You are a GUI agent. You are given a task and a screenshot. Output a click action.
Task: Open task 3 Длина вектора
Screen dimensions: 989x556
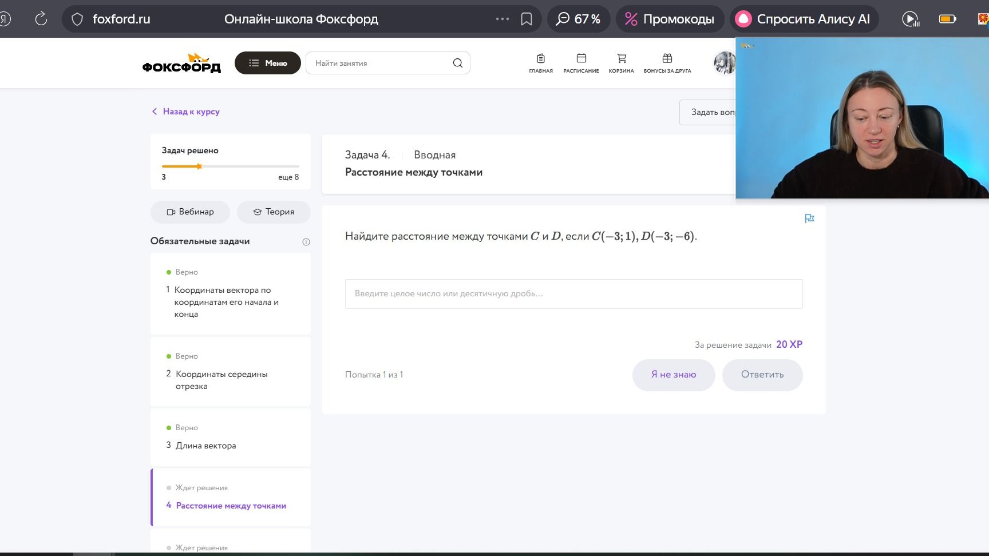231,437
